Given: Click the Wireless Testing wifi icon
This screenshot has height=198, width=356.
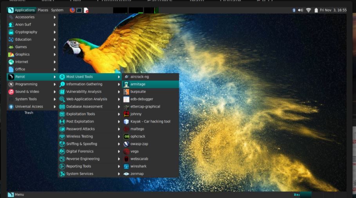Looking at the screenshot, I should tap(62, 137).
